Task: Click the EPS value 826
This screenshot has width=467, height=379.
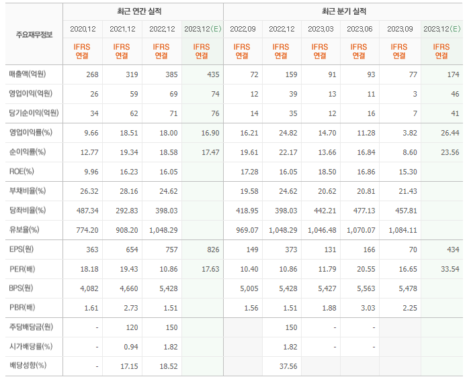Action: click(213, 250)
